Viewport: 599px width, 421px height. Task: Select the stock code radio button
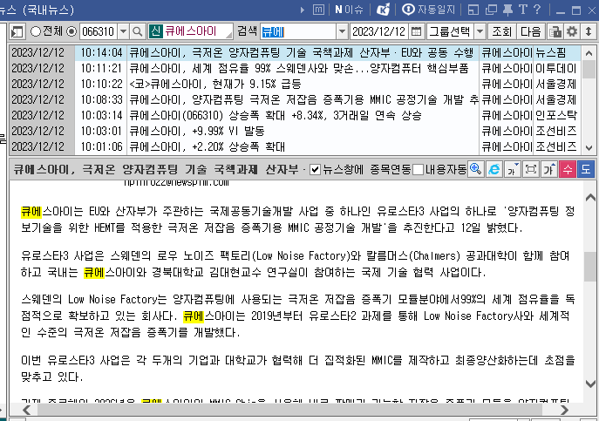[71, 31]
